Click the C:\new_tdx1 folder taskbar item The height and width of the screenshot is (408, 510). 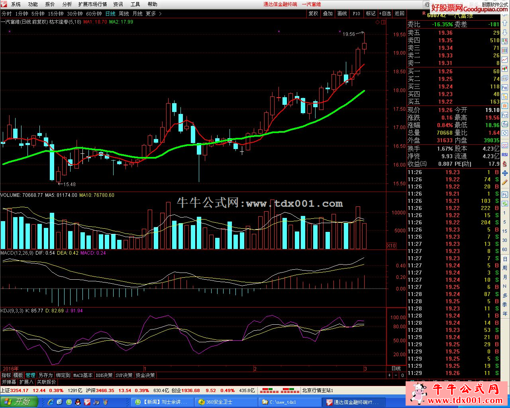point(289,402)
